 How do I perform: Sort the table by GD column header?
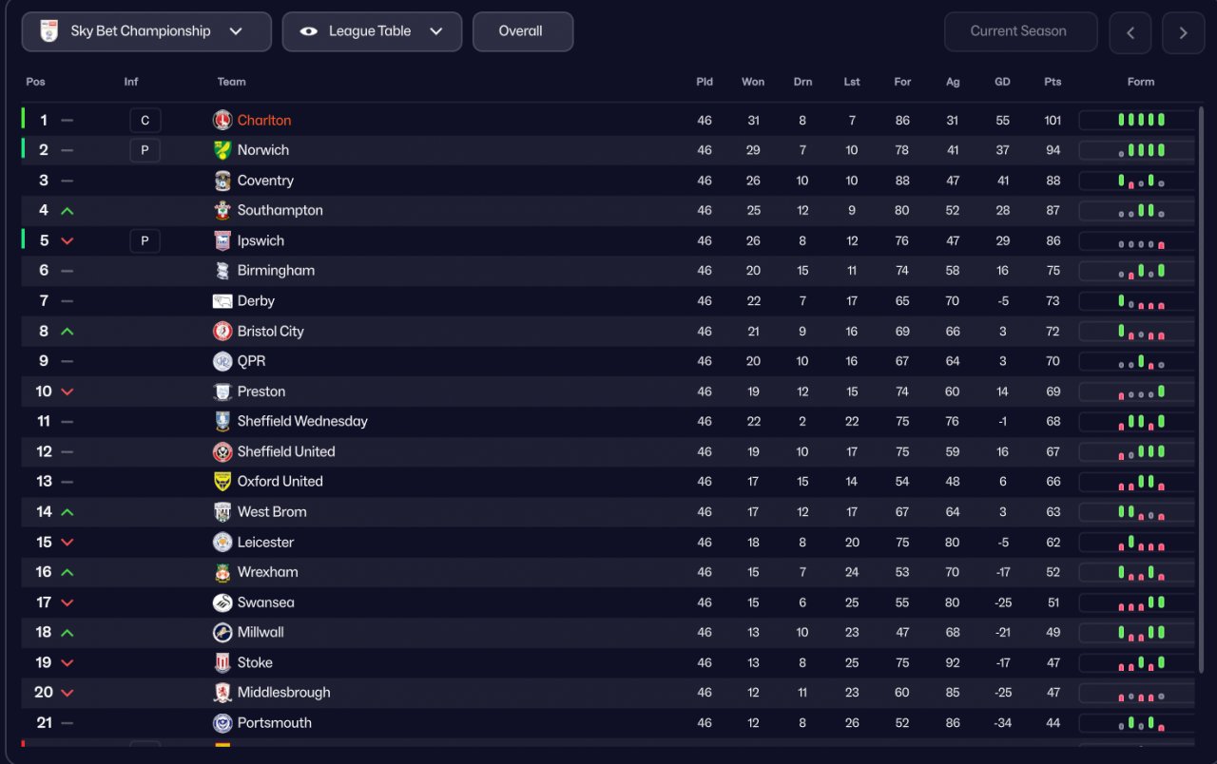click(x=1002, y=82)
